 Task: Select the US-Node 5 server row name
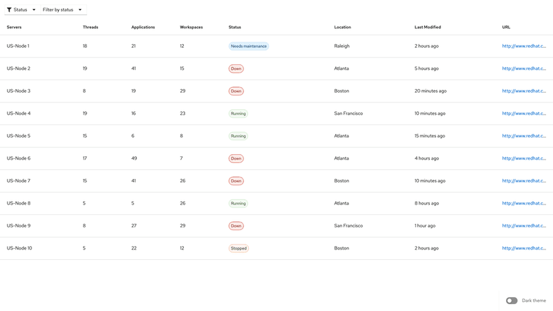[x=19, y=136]
